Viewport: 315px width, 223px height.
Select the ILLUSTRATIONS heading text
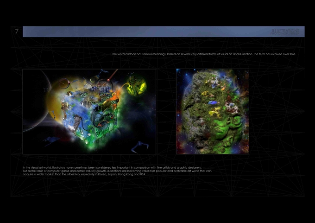click(x=285, y=31)
